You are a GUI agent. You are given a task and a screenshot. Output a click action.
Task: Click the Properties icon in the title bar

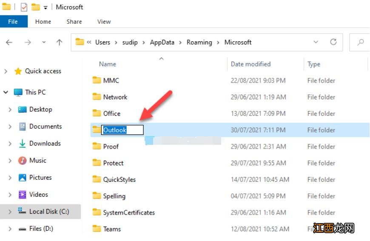[x=24, y=7]
